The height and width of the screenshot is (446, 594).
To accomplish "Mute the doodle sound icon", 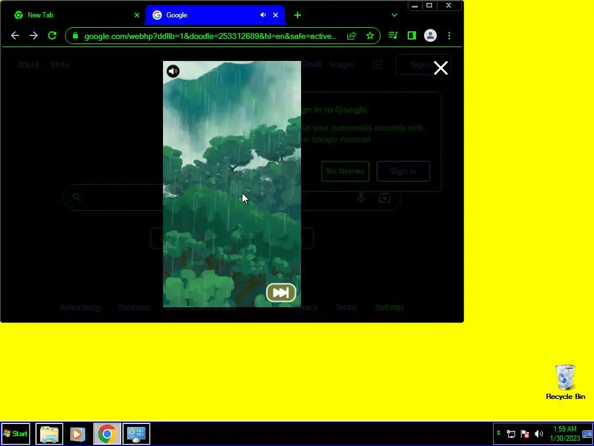I will pos(173,71).
